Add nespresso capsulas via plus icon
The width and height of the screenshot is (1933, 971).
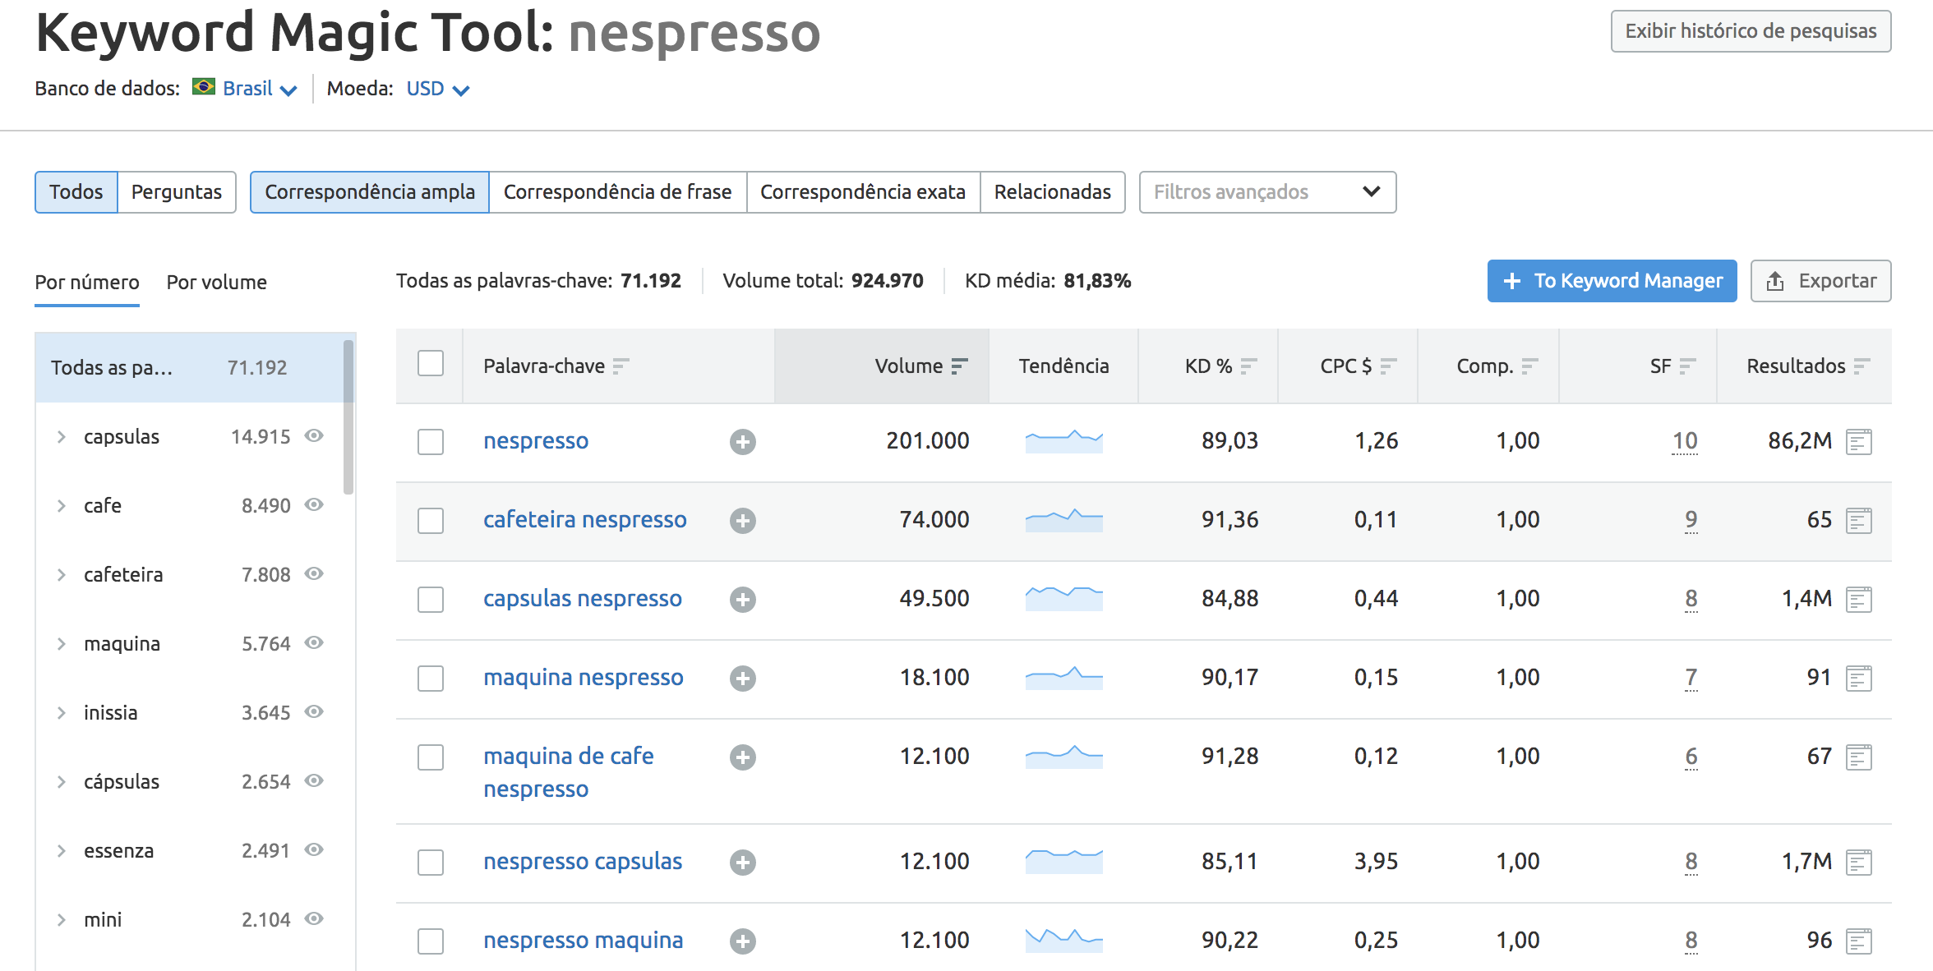(x=743, y=863)
